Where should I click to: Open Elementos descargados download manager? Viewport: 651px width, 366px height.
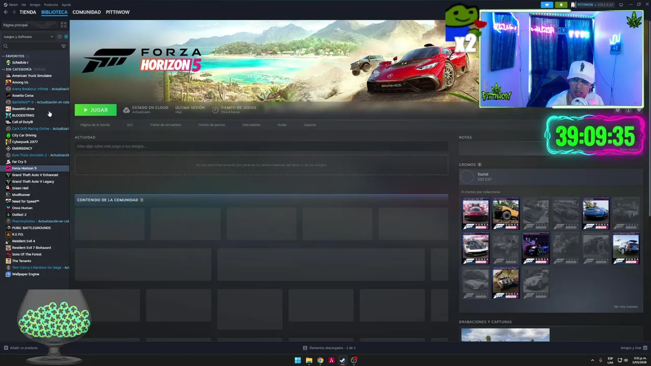click(329, 348)
